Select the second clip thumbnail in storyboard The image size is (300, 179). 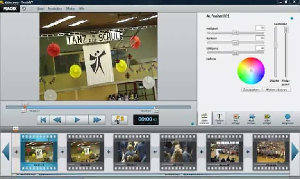point(85,152)
